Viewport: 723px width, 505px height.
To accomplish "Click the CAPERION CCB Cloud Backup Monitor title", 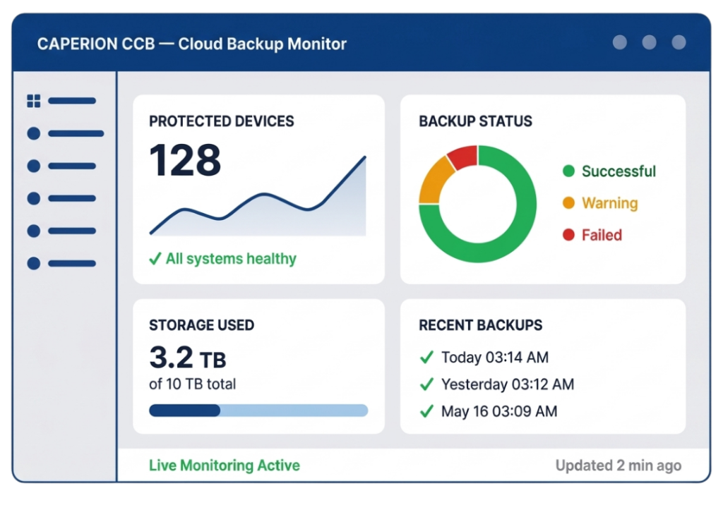I will click(x=192, y=44).
